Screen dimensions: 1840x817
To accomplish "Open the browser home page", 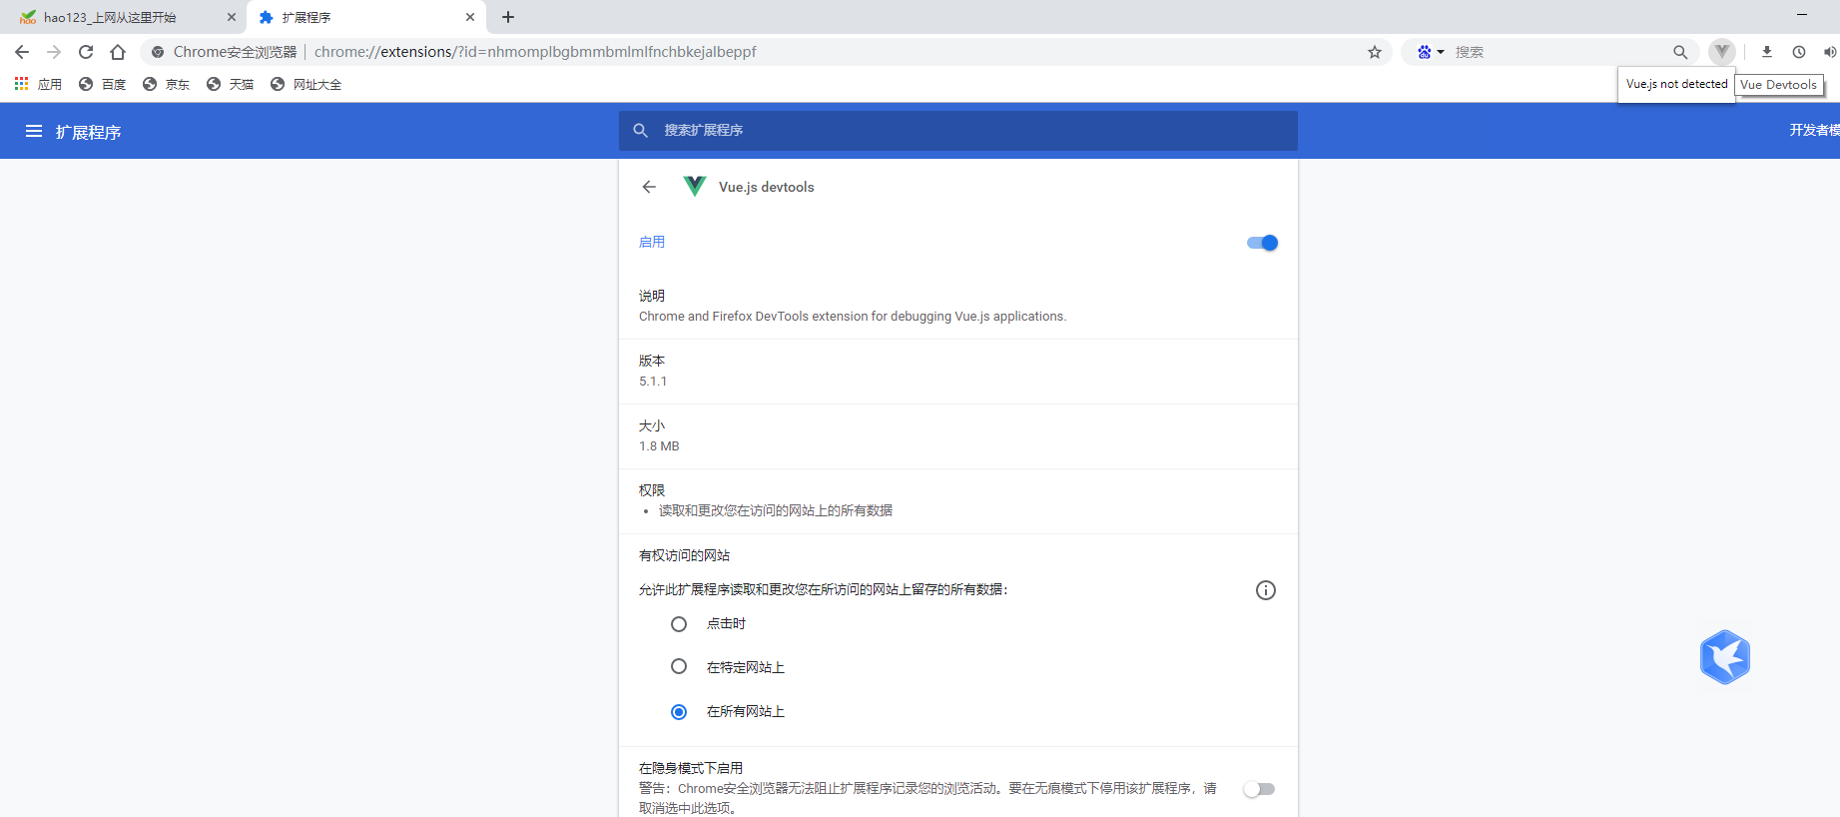I will (118, 52).
